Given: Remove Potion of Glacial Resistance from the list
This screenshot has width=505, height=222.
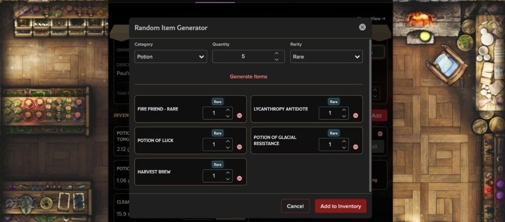Looking at the screenshot, I should click(356, 147).
